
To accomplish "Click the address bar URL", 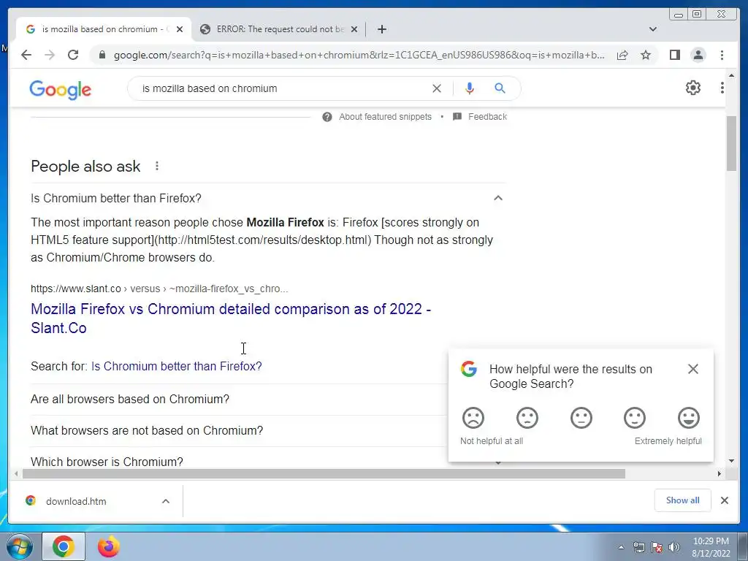I will click(359, 55).
